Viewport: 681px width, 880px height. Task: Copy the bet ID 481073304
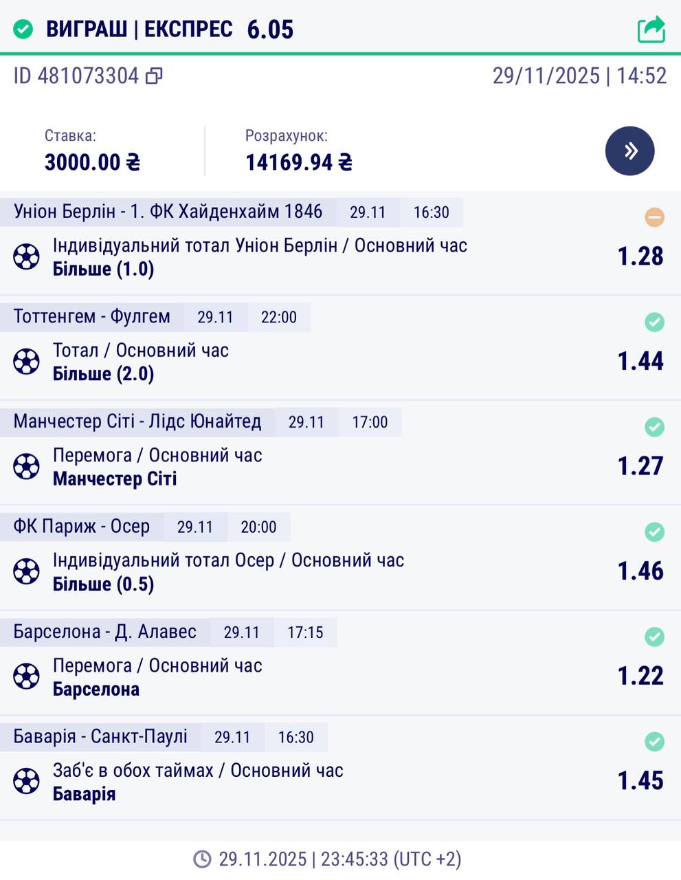tap(155, 76)
